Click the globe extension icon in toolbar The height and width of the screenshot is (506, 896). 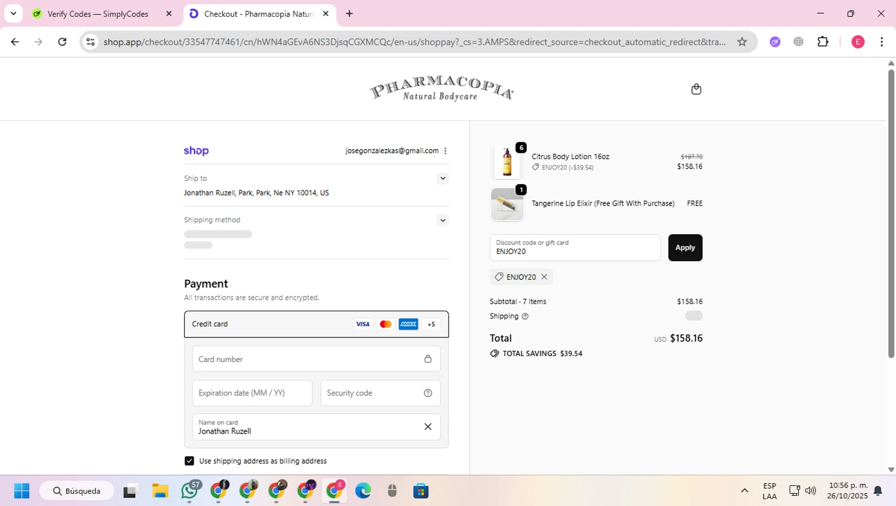pos(799,42)
